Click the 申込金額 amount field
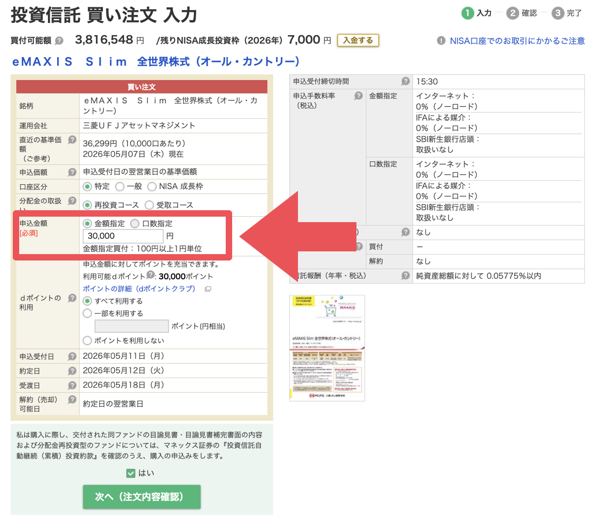 (x=123, y=236)
